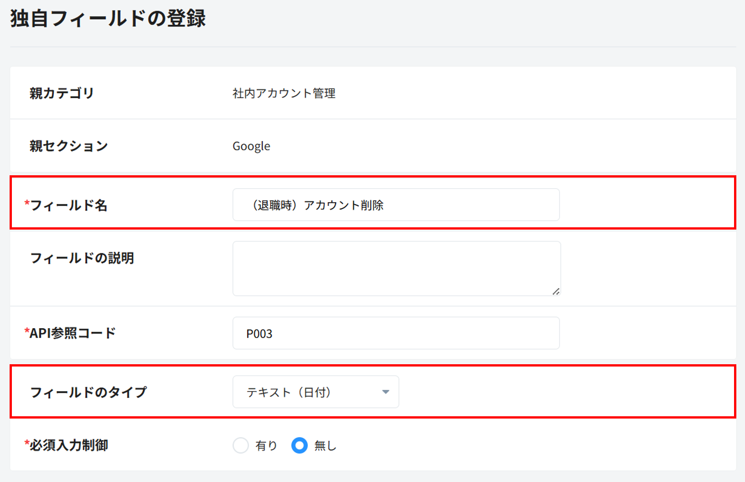Screen dimensions: 745x482
Task: Click the 親カテゴリ label
Action: click(x=62, y=94)
